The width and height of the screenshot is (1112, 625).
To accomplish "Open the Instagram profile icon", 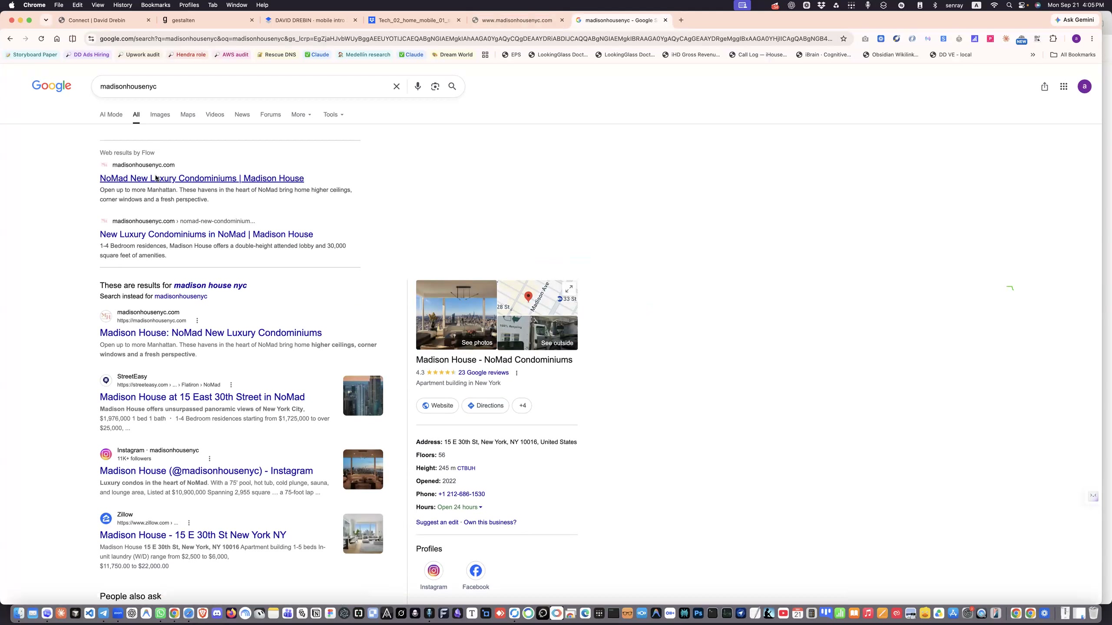I will [433, 570].
